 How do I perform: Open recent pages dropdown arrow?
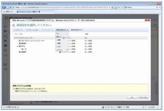[11, 7]
